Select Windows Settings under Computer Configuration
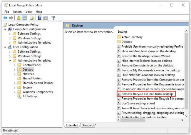 coord(29,38)
